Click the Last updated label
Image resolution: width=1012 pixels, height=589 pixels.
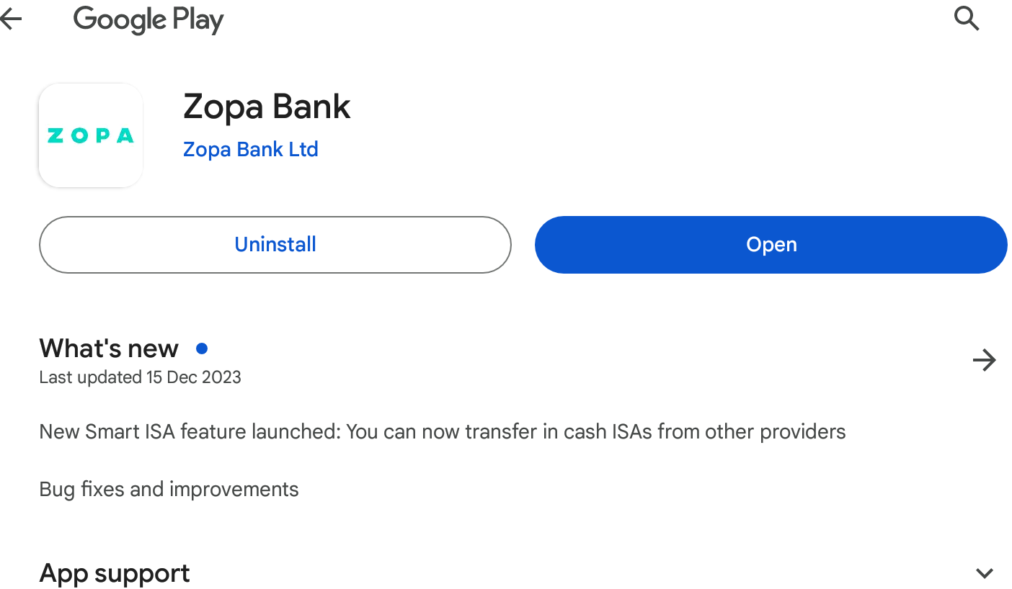(90, 377)
